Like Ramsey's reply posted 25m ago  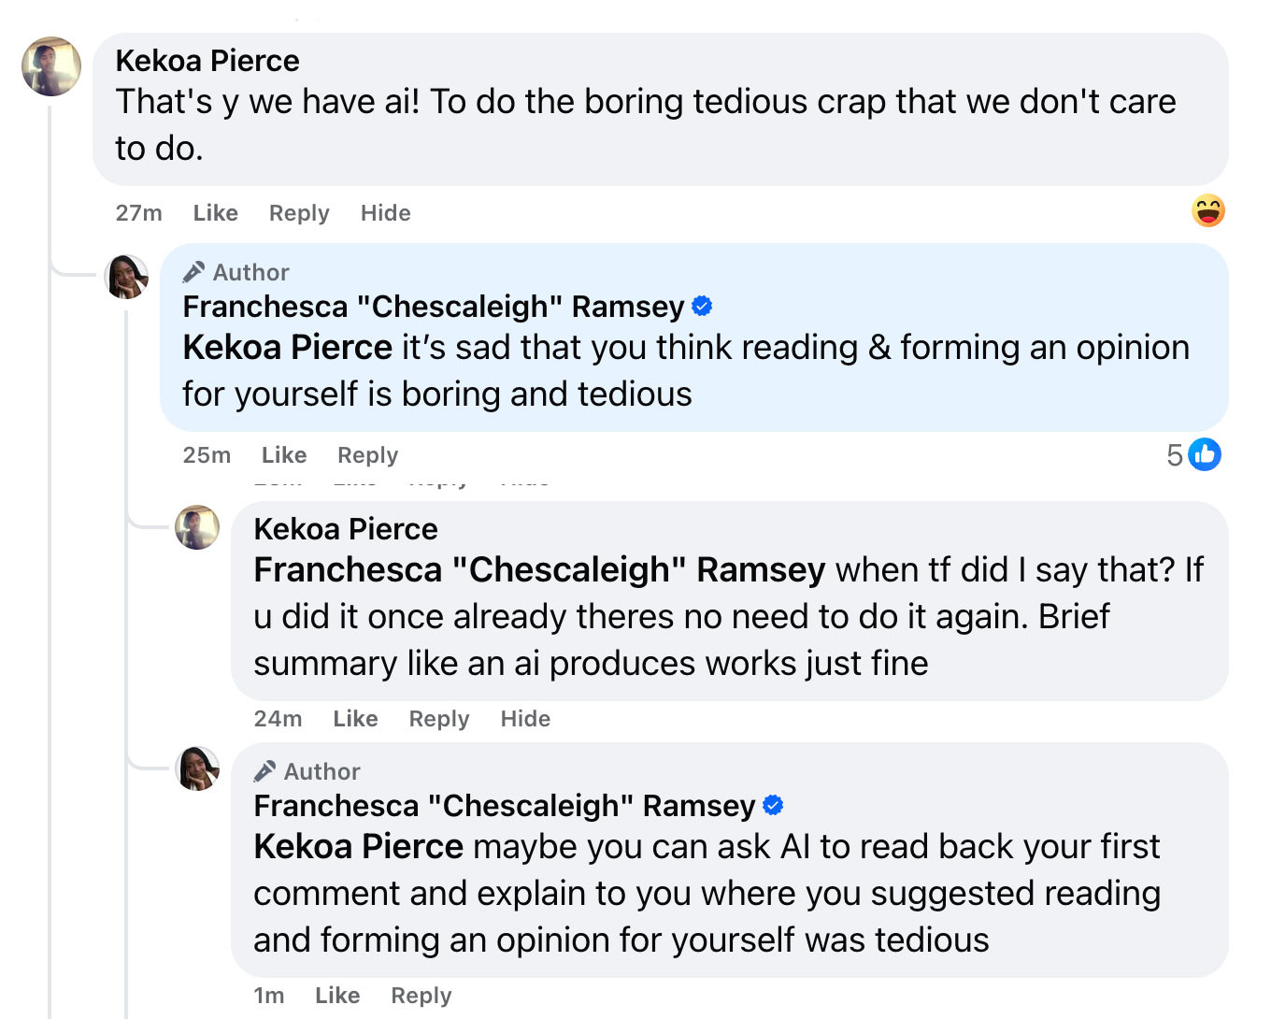(x=284, y=455)
